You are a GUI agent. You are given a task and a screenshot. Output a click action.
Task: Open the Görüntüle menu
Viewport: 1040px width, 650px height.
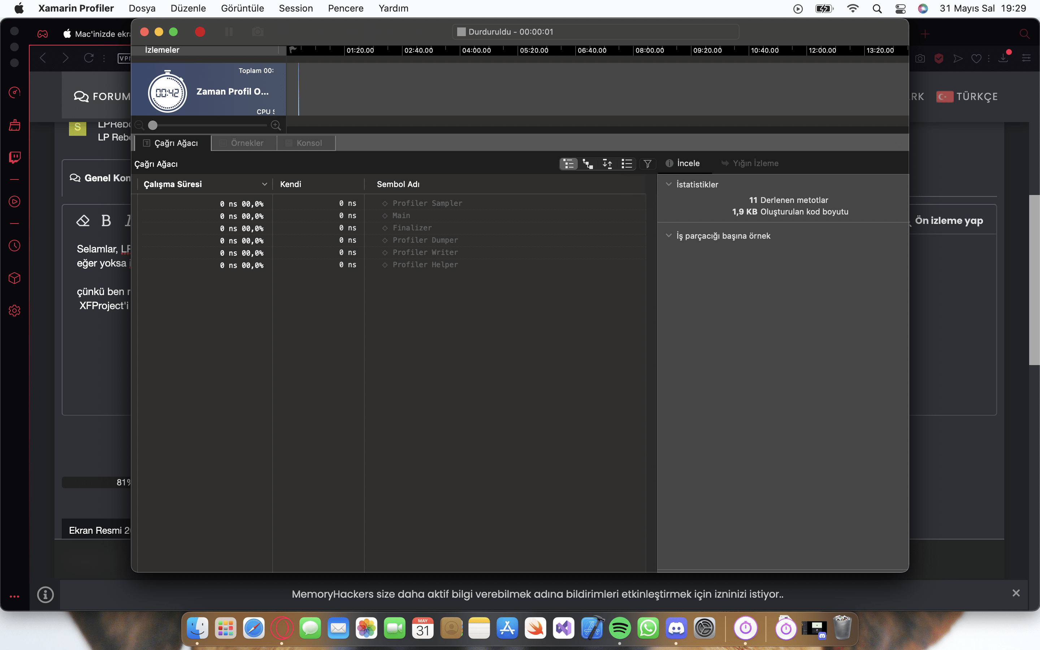(242, 8)
